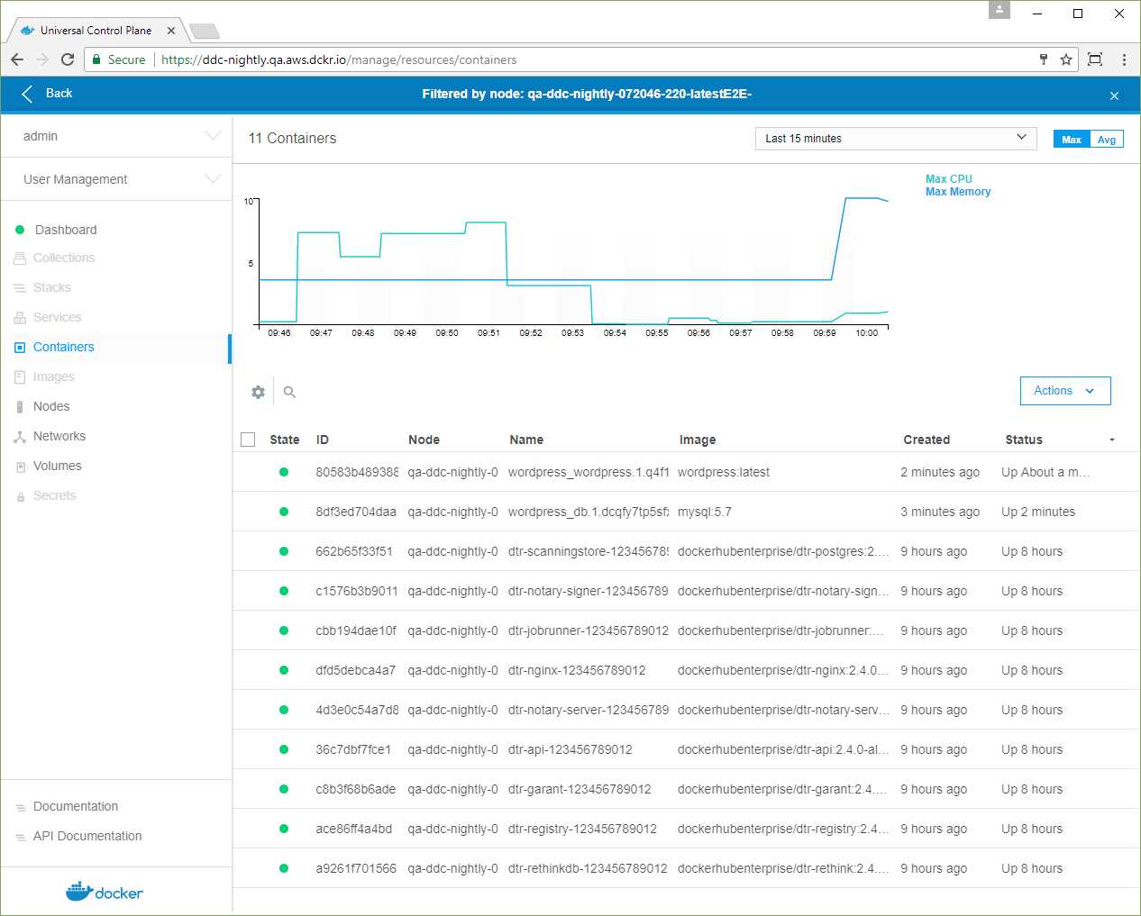This screenshot has width=1141, height=916.
Task: Go to Dashboard in sidebar
Action: (x=65, y=230)
